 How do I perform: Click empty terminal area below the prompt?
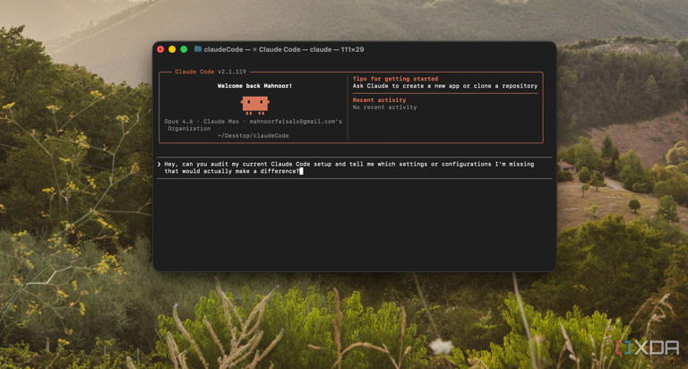[x=354, y=224]
